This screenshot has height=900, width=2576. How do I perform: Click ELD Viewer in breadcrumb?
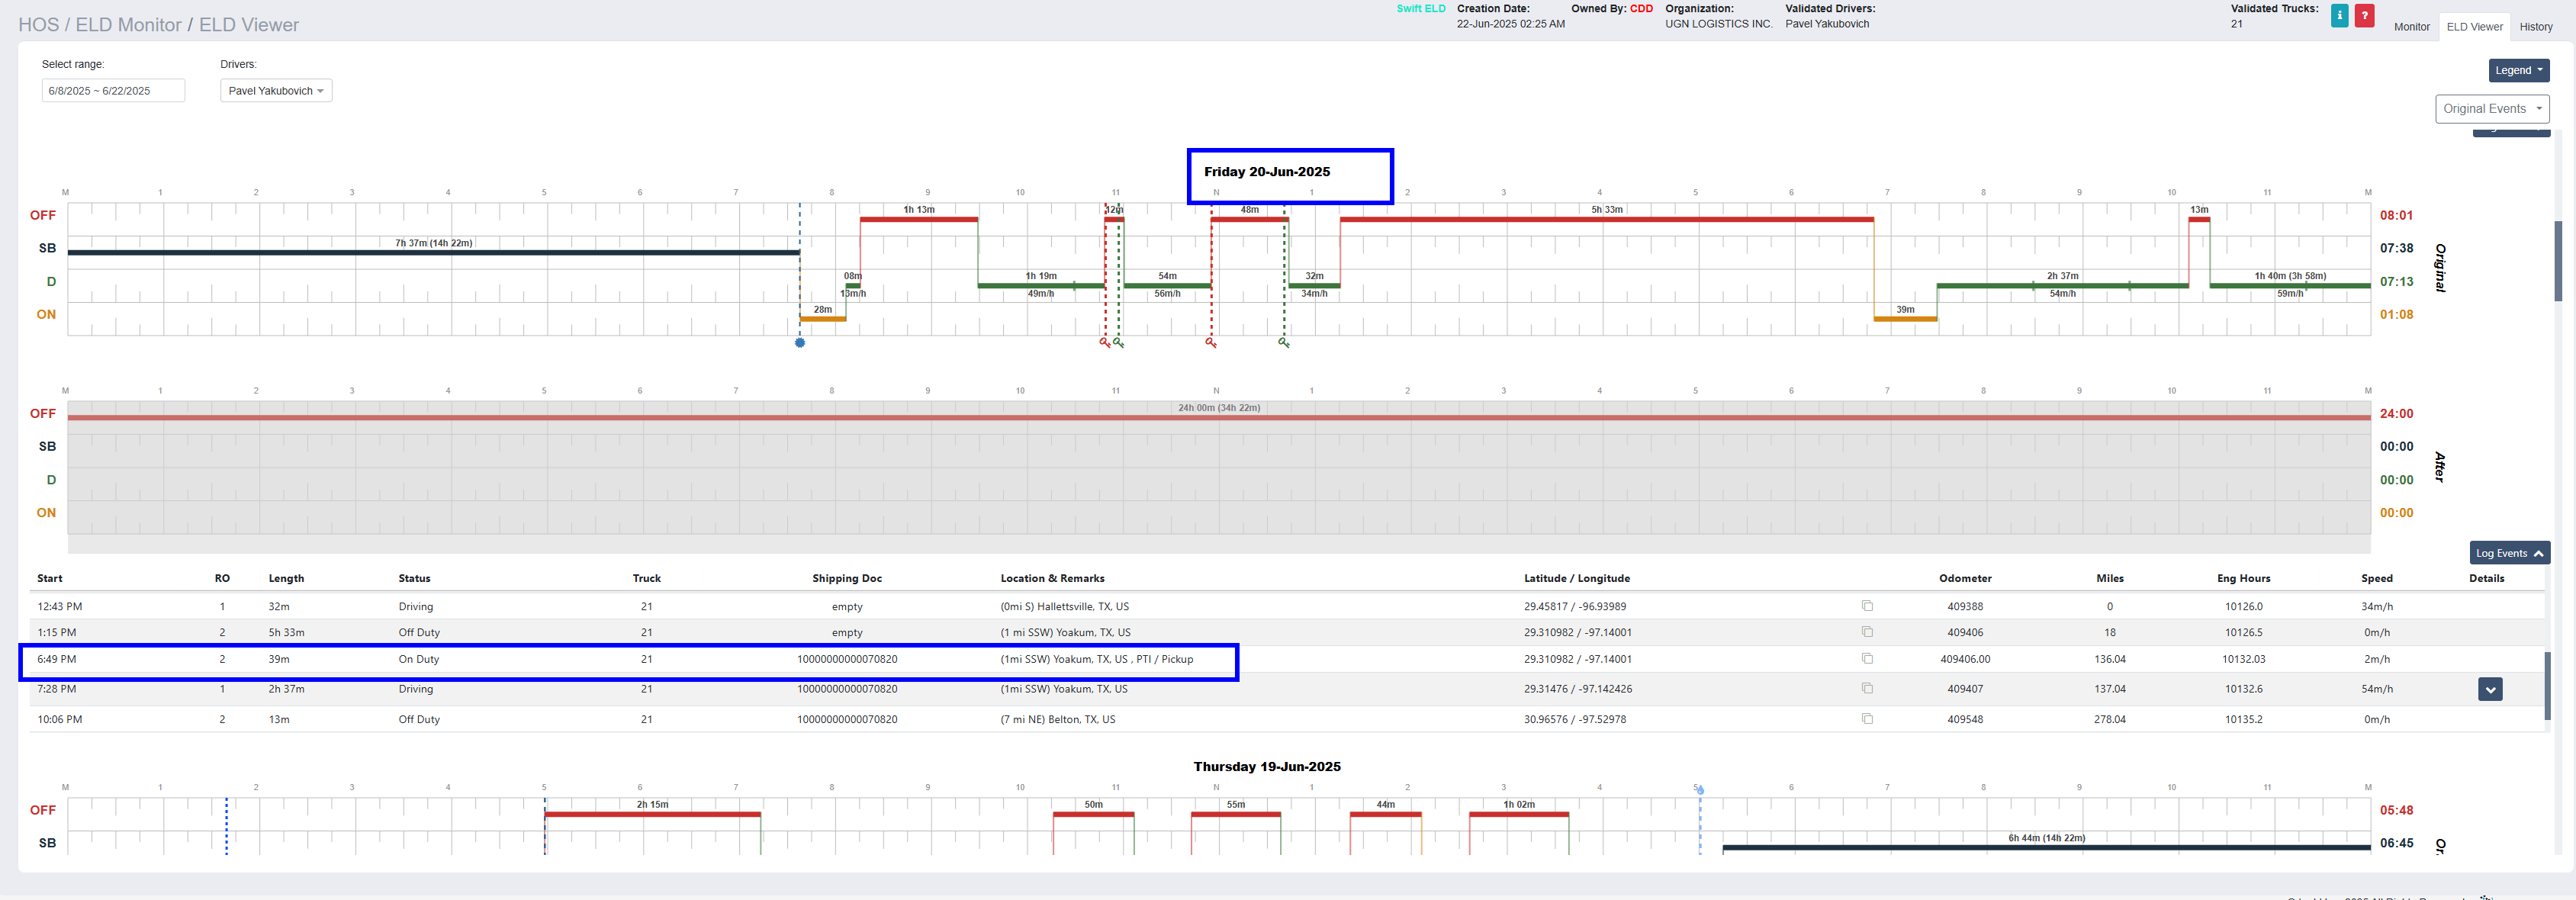pyautogui.click(x=249, y=25)
